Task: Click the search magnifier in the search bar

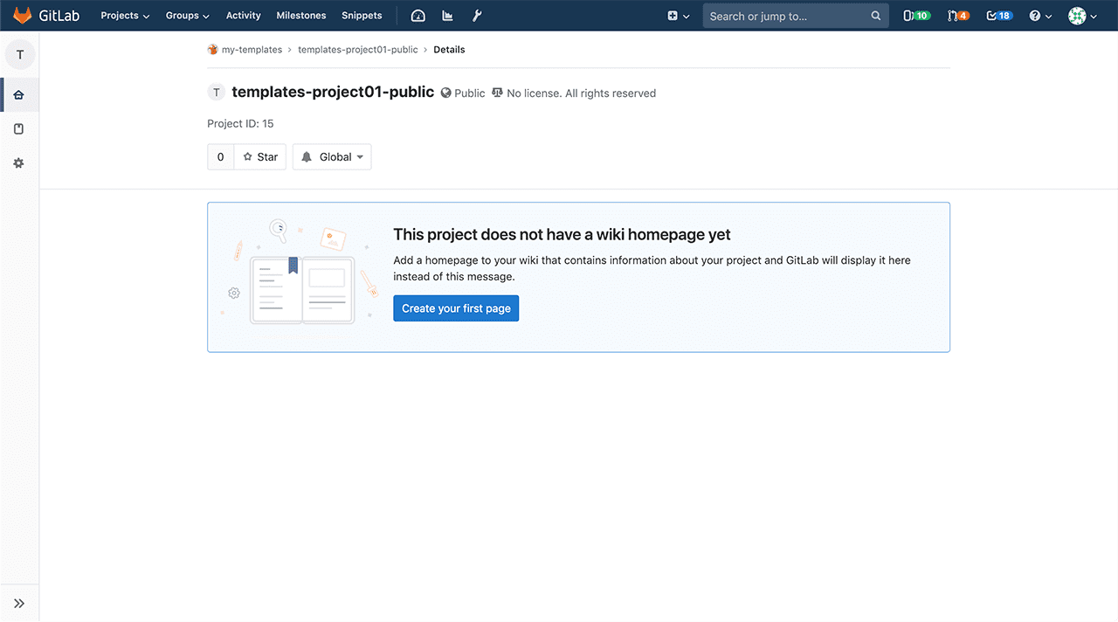Action: [876, 15]
